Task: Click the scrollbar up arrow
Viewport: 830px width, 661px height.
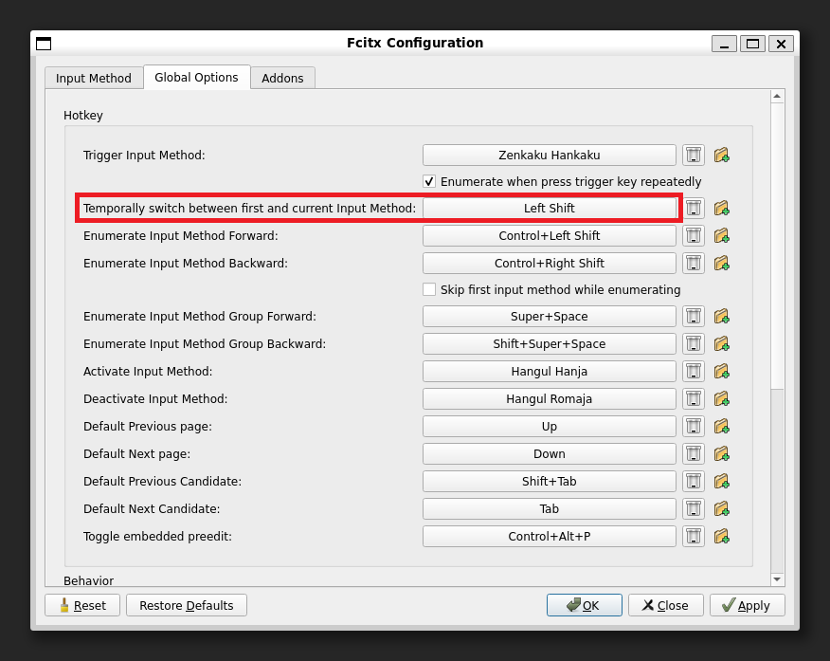Action: click(x=777, y=97)
